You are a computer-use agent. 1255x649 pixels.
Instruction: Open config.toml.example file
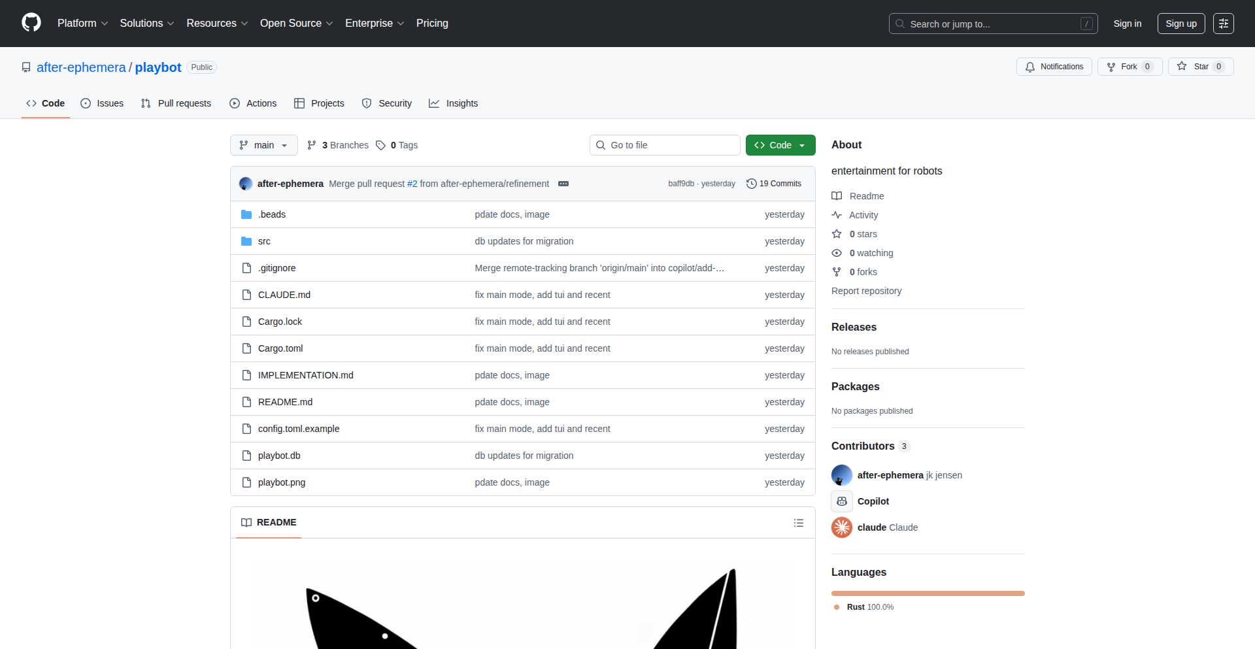coord(299,429)
